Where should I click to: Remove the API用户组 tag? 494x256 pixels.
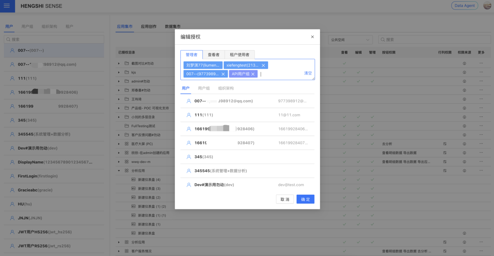(x=253, y=74)
